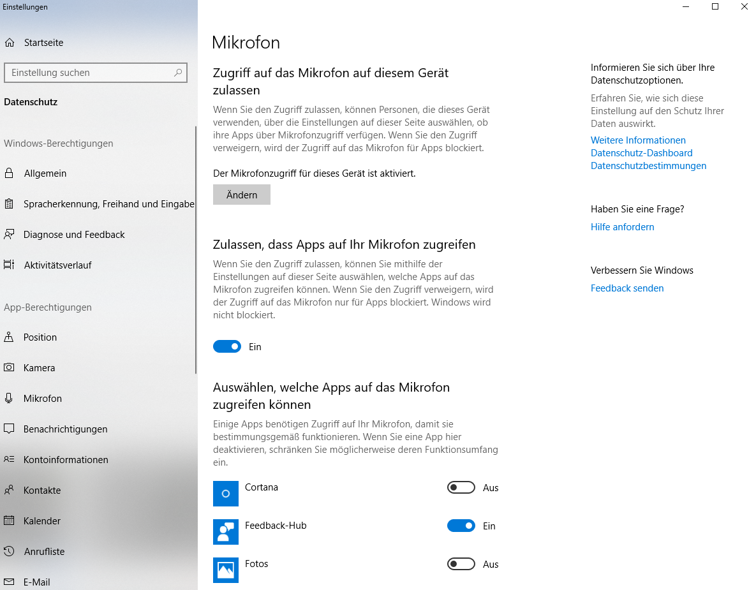Click the Kontakte icon in sidebar
The image size is (756, 590).
pos(9,490)
